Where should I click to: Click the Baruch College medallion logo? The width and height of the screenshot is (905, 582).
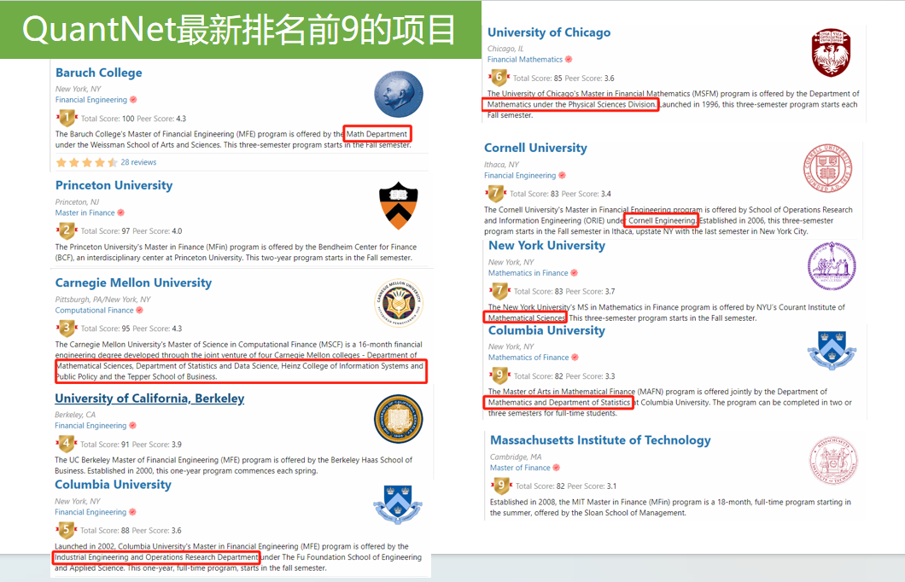398,94
